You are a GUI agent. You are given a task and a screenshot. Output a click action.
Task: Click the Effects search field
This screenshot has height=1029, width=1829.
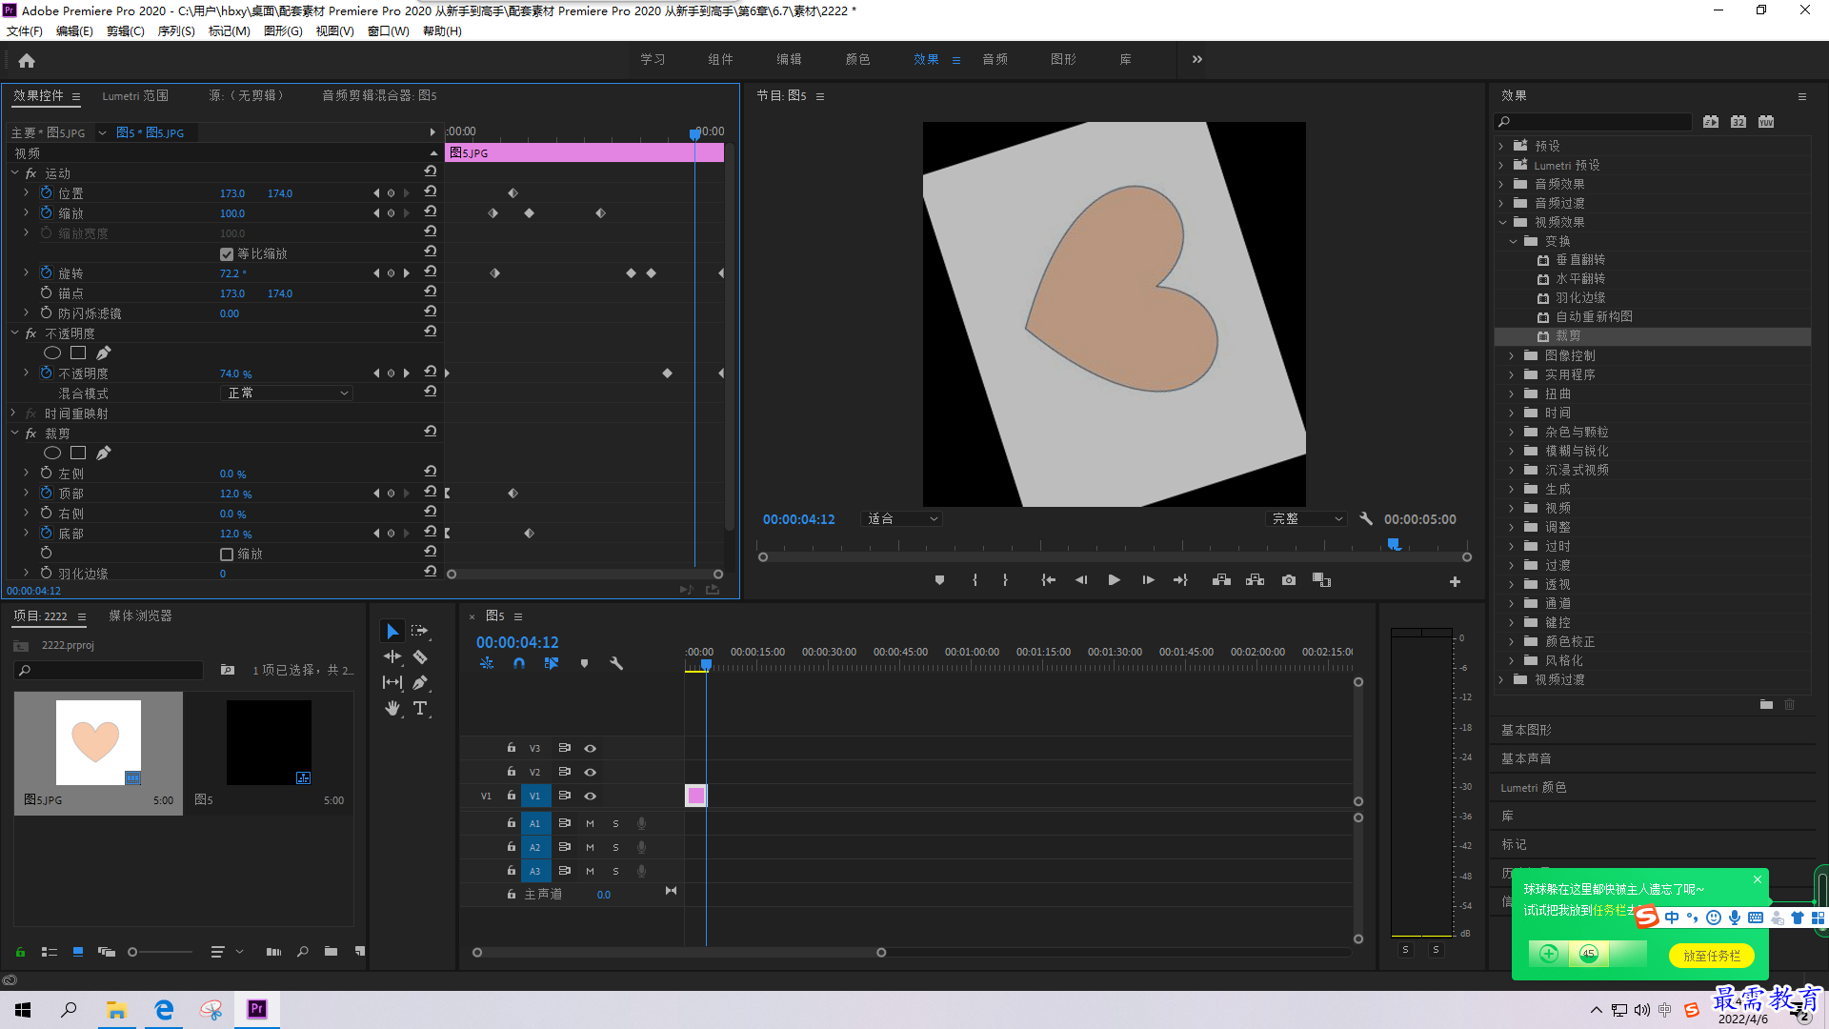[x=1593, y=122]
